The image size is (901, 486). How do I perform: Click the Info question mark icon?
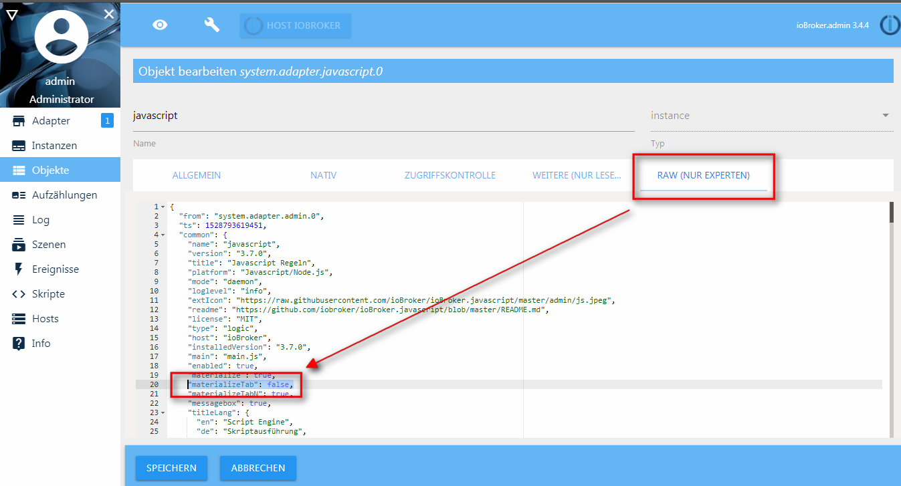19,344
